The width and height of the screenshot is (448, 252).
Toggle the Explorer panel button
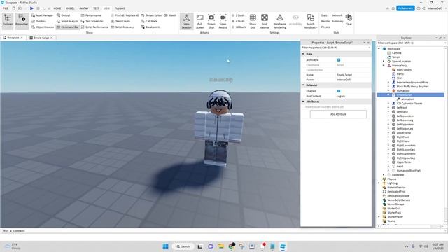point(8,21)
